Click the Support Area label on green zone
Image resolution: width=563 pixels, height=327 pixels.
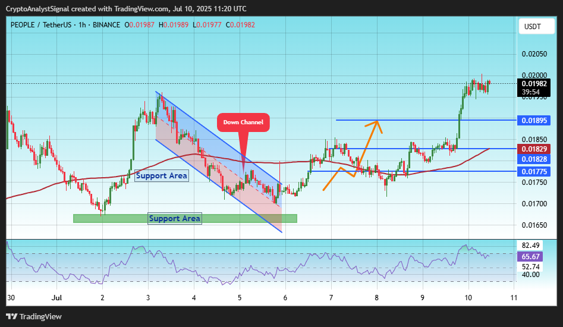click(x=175, y=219)
